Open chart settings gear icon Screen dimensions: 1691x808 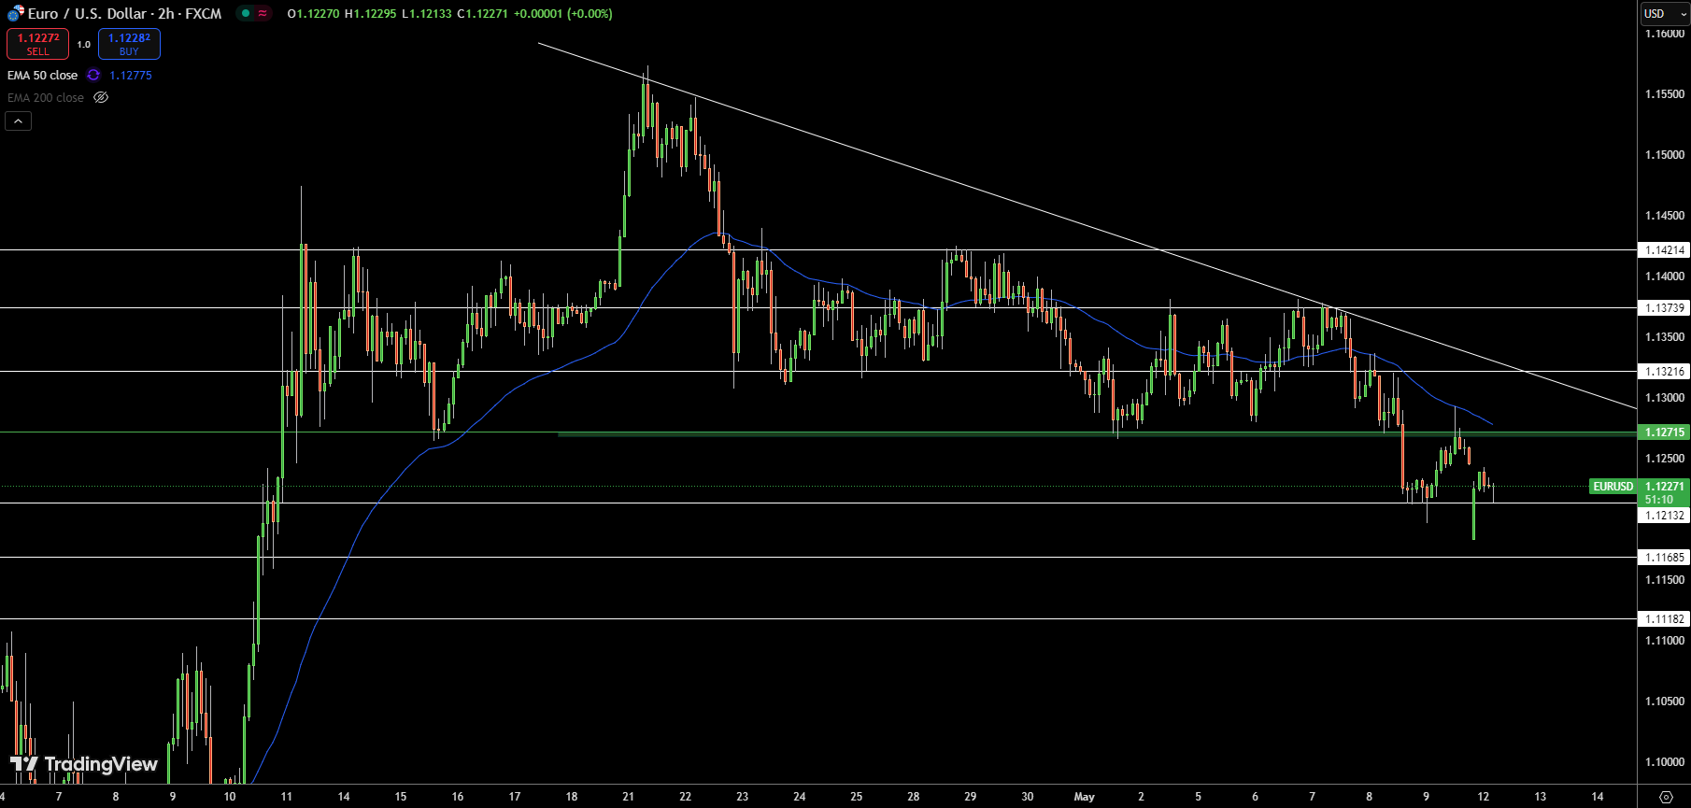(x=1666, y=797)
